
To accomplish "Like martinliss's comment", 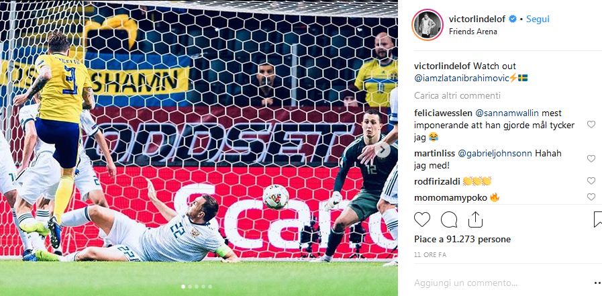I will coord(591,158).
